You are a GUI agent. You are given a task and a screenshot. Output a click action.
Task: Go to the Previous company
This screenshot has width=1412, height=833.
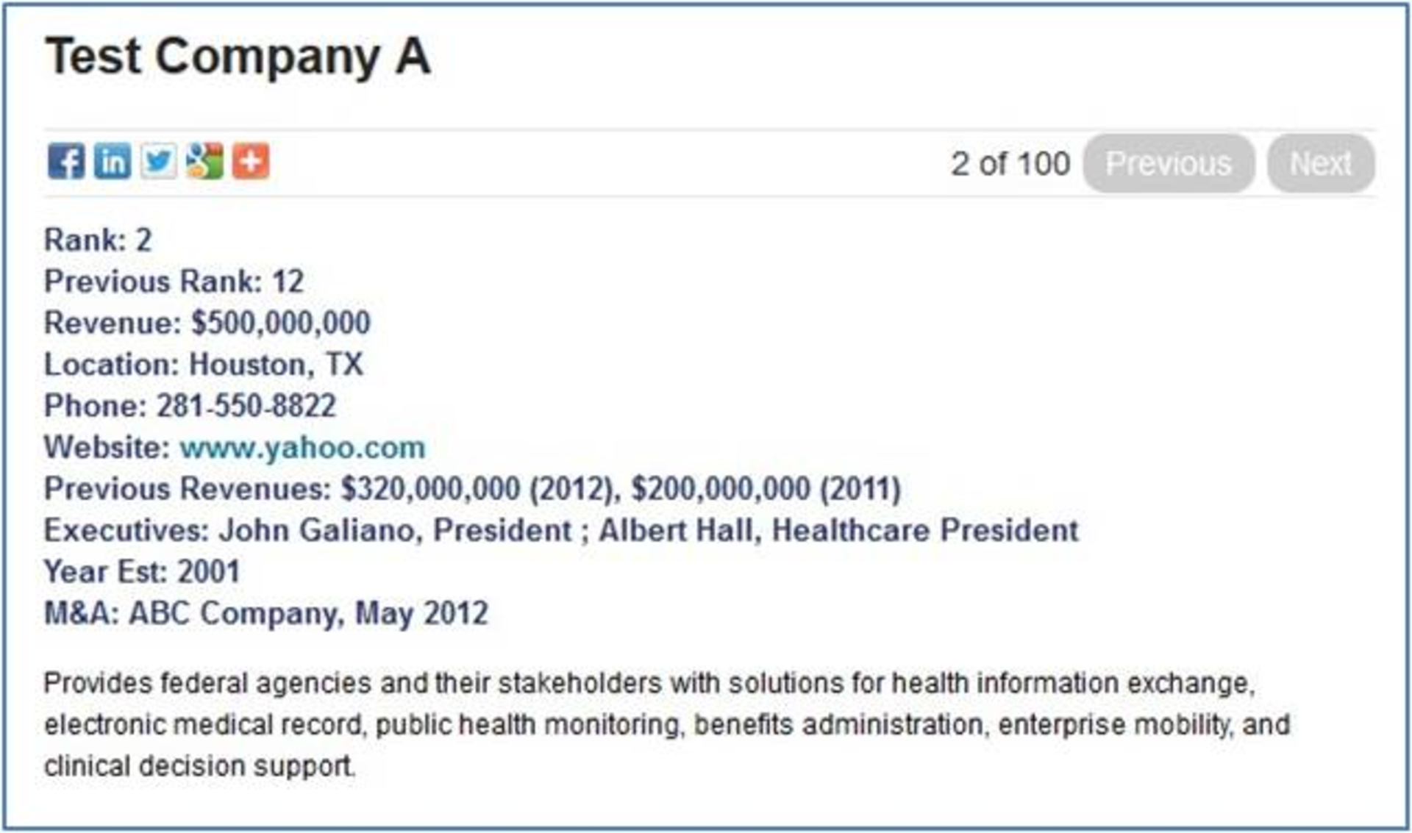[1168, 163]
